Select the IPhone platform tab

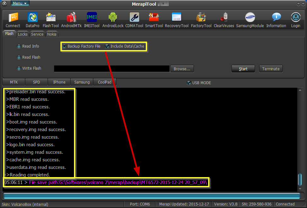(59, 82)
